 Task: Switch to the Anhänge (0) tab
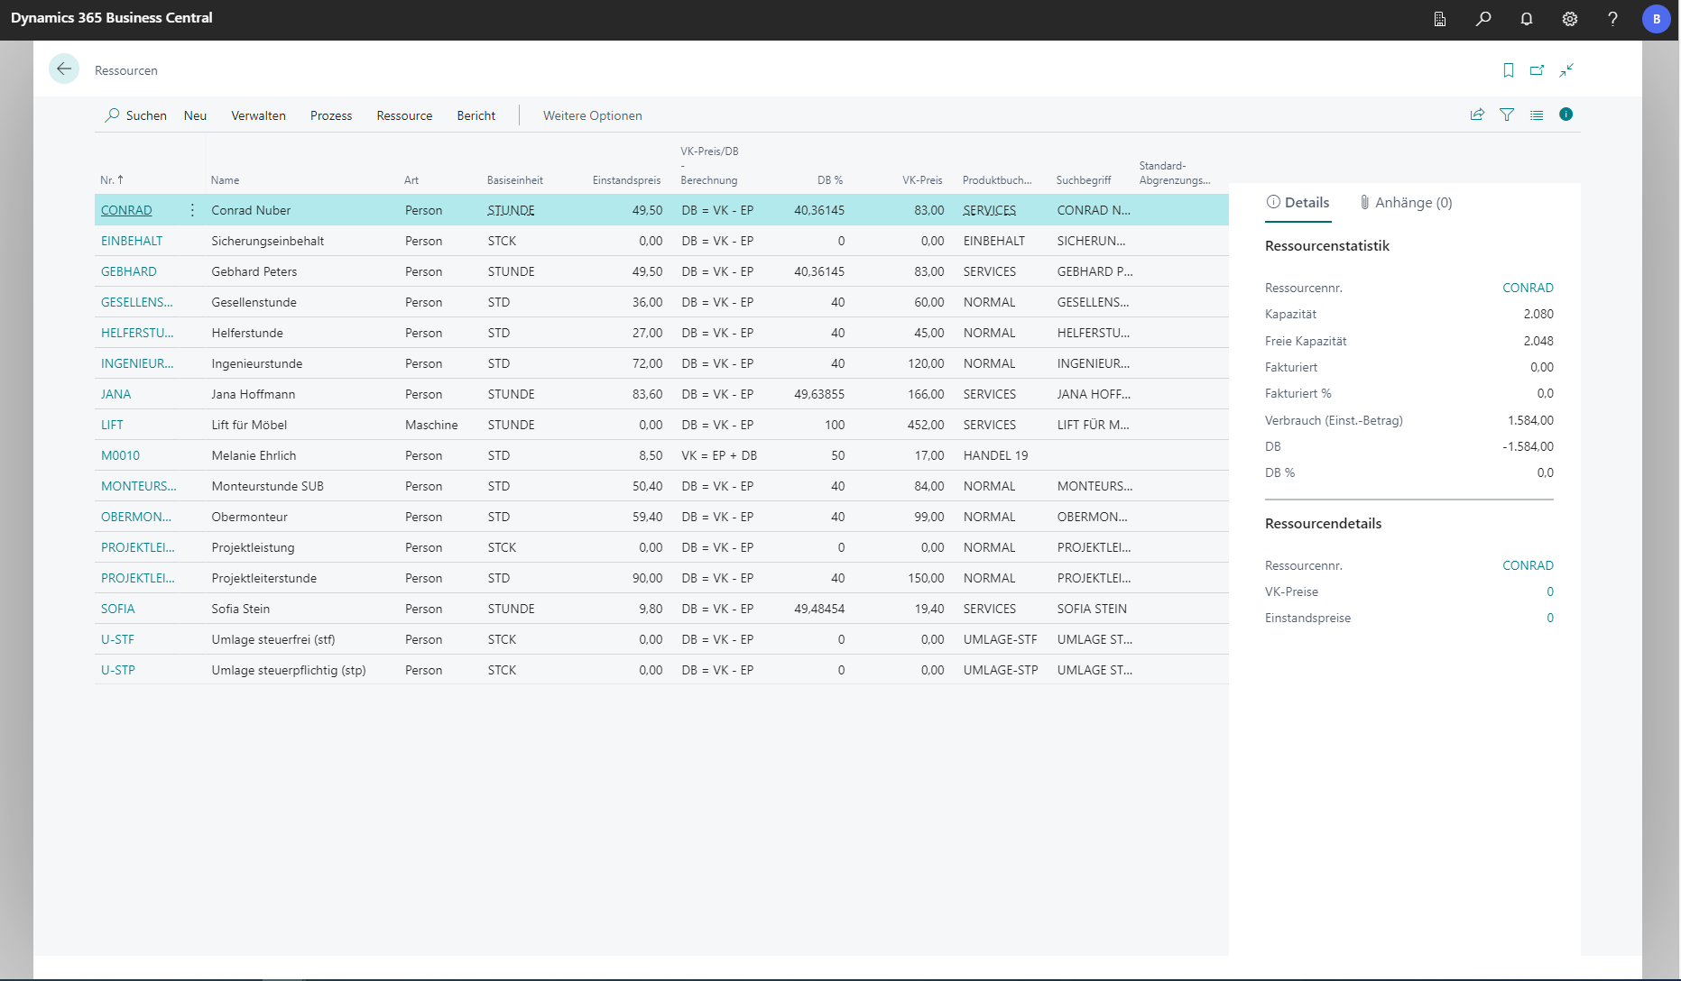(x=1406, y=203)
